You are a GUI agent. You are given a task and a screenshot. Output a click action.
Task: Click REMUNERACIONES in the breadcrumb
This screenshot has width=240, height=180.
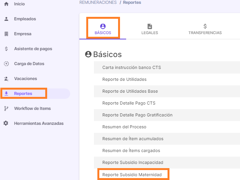coord(98,2)
